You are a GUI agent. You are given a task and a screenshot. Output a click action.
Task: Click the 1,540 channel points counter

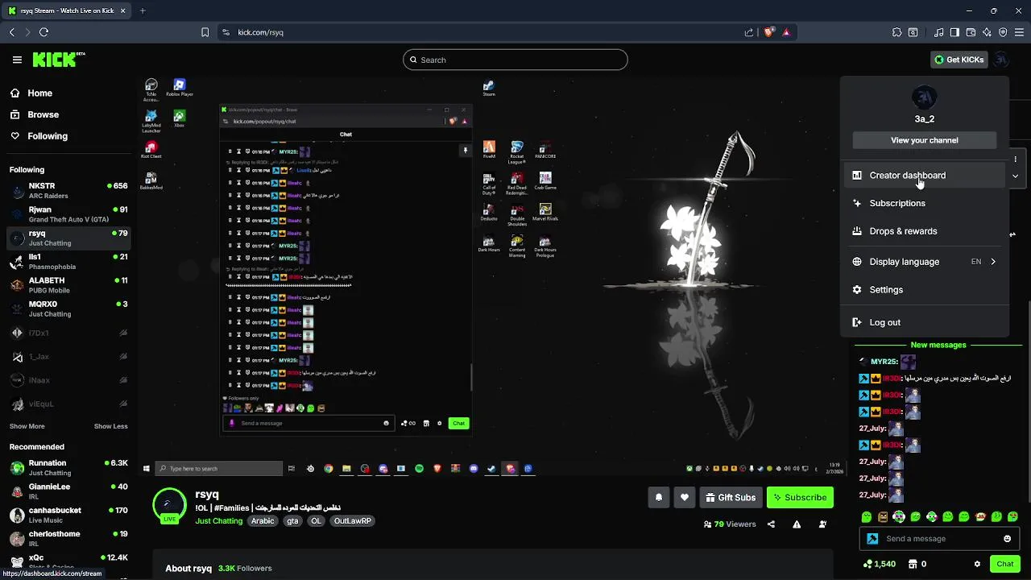pos(879,564)
